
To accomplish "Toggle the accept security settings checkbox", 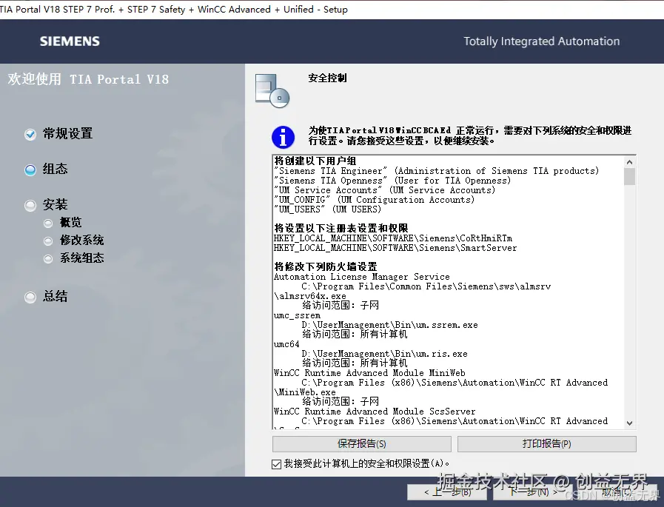I will click(x=277, y=464).
